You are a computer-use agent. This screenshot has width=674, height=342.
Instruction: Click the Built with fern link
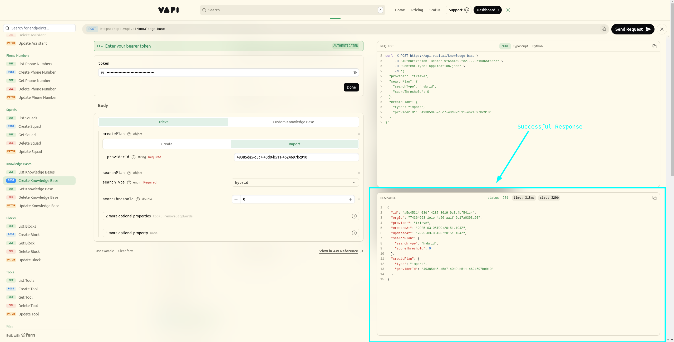[x=21, y=335]
